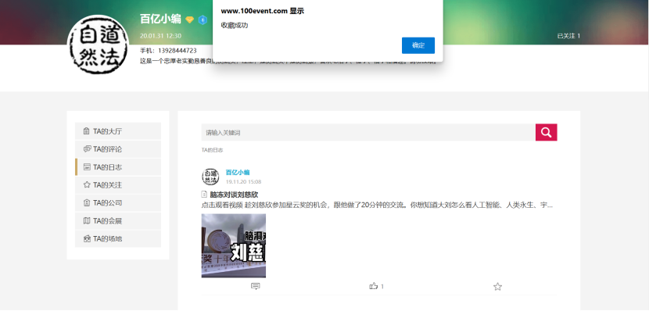Image resolution: width=649 pixels, height=311 pixels.
Task: Click the document icon before post title
Action: click(x=204, y=194)
